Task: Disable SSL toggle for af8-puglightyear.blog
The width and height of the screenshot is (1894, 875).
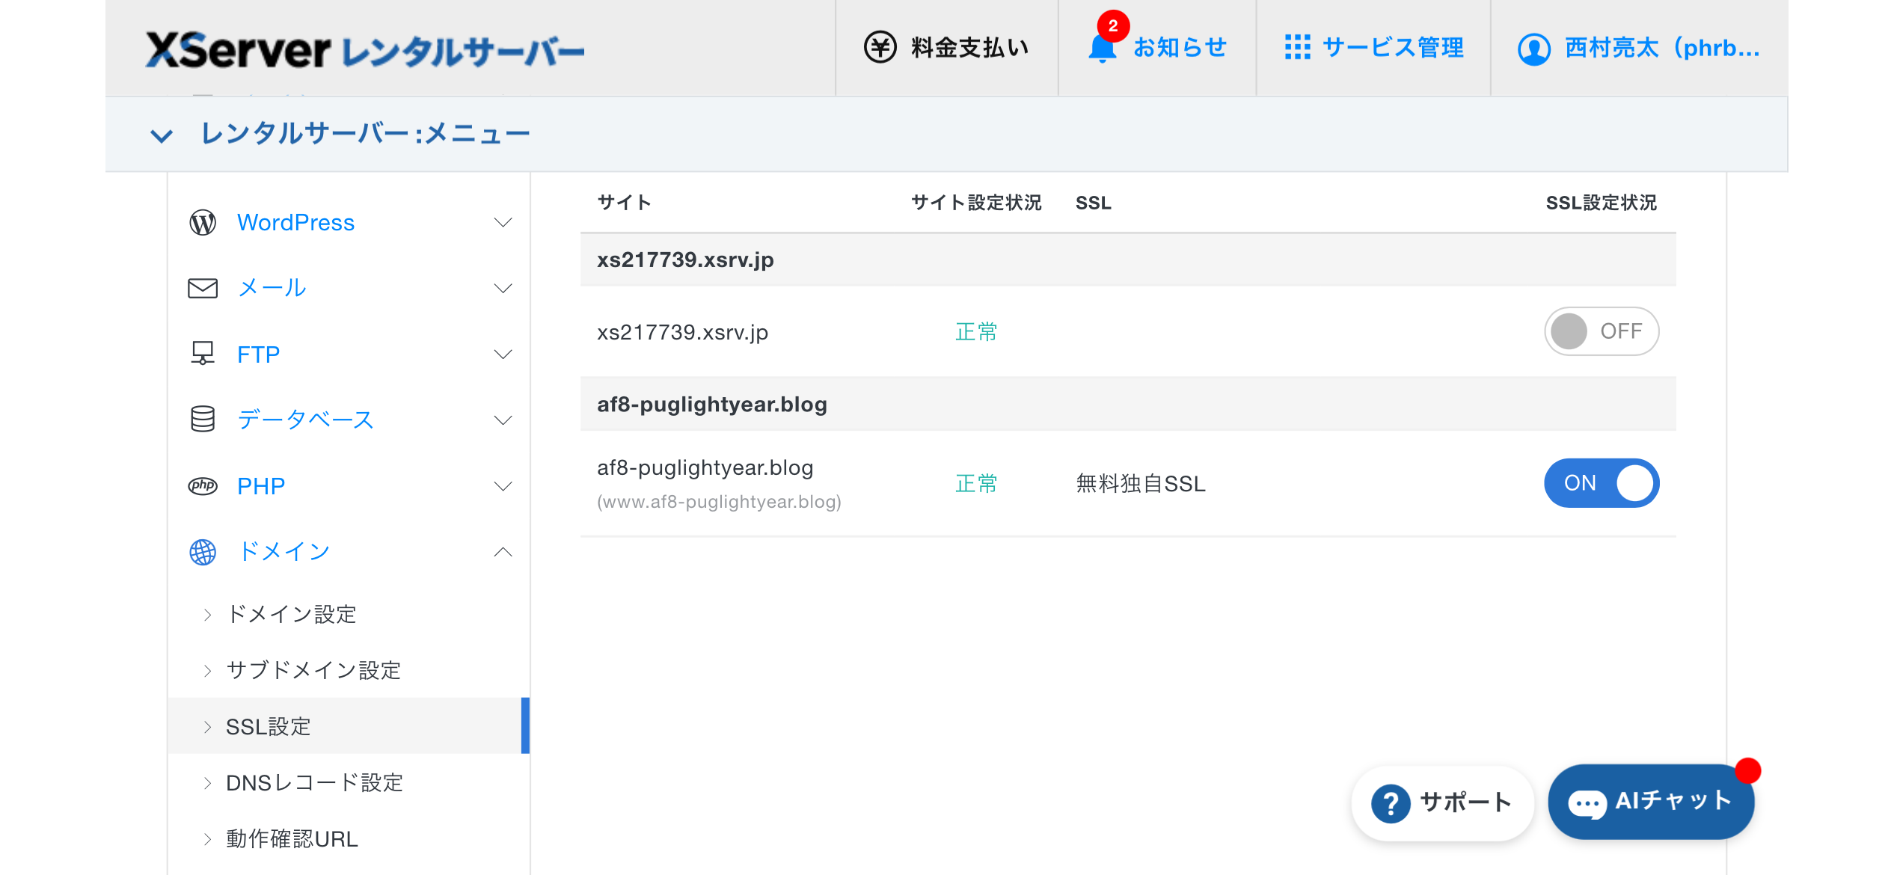Action: click(x=1602, y=483)
